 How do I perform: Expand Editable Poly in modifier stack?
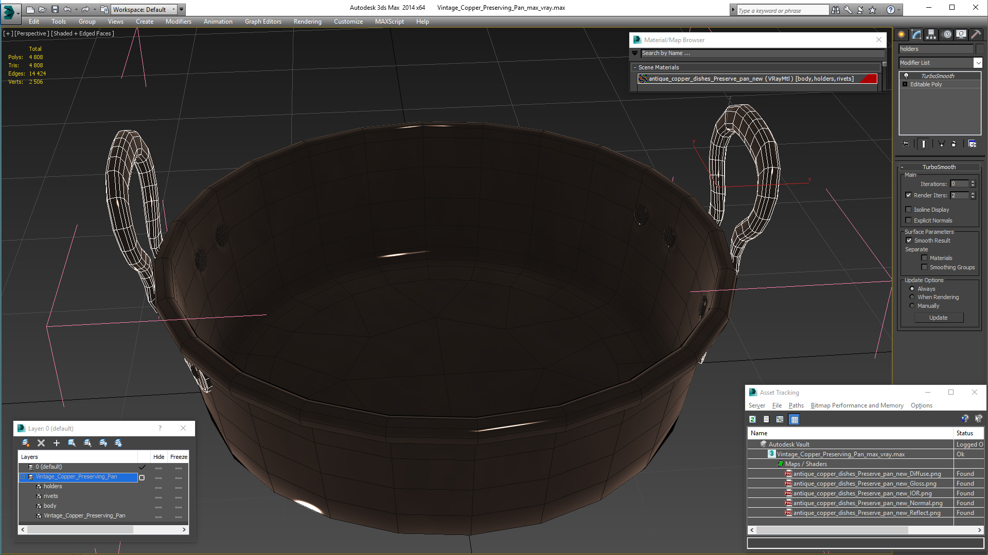(x=905, y=84)
